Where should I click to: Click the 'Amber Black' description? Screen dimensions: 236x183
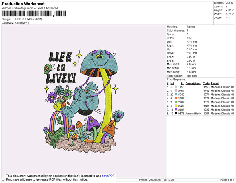193,114
